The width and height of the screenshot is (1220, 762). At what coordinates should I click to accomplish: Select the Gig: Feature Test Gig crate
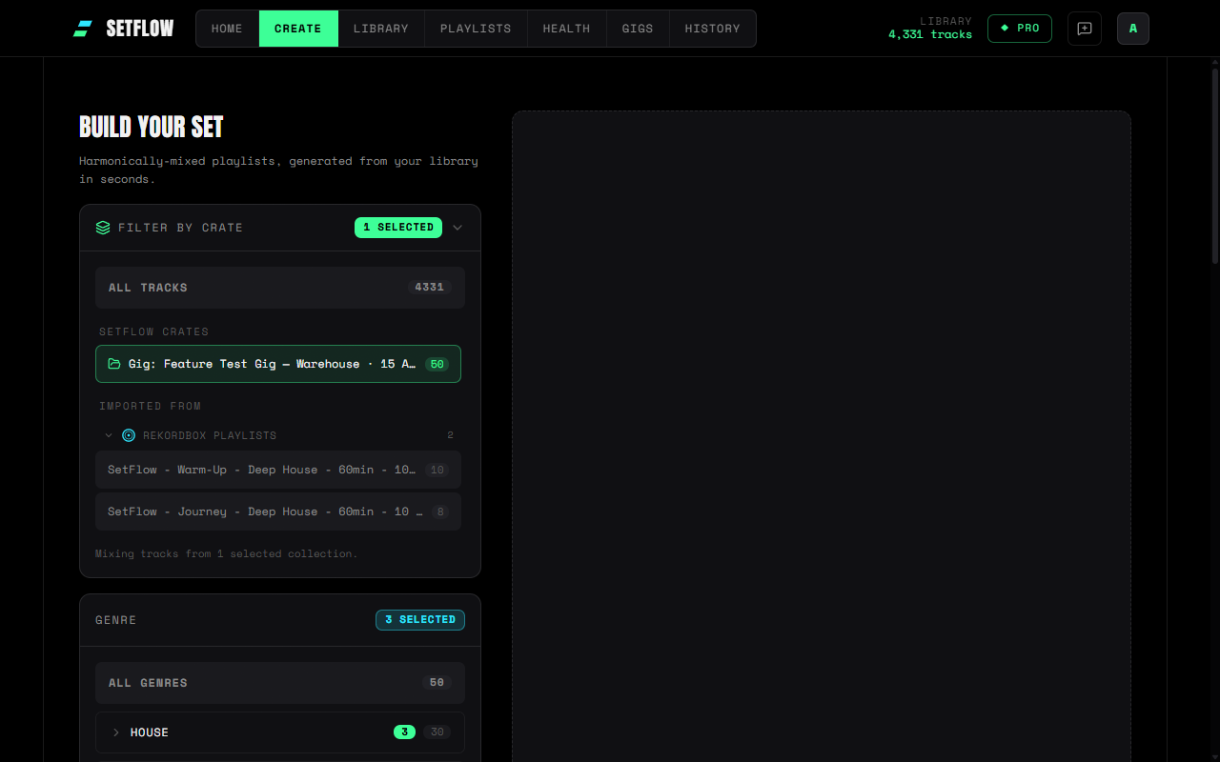(278, 364)
